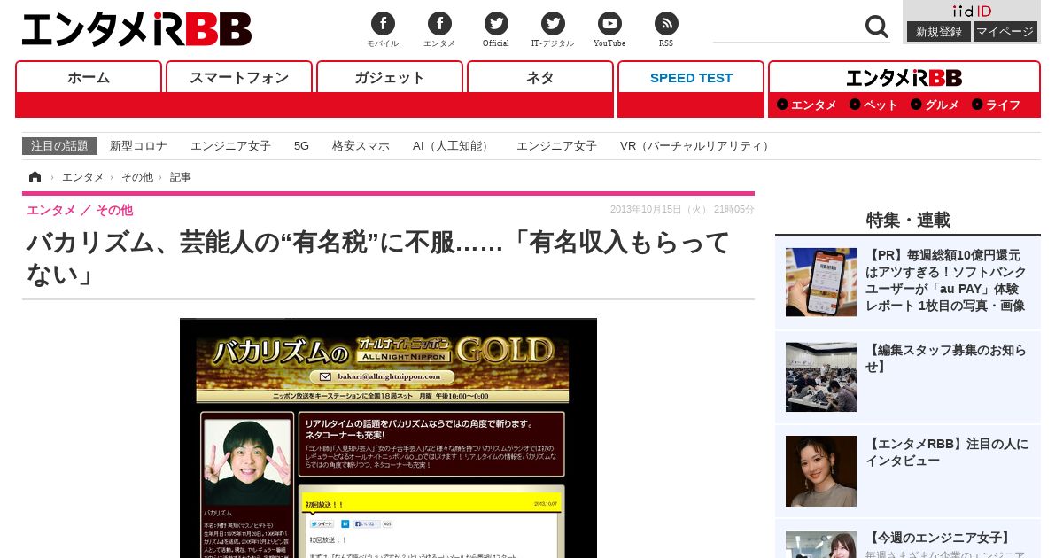
Task: Open the 【PR】毎週総額10億円還元 article link
Action: click(946, 280)
